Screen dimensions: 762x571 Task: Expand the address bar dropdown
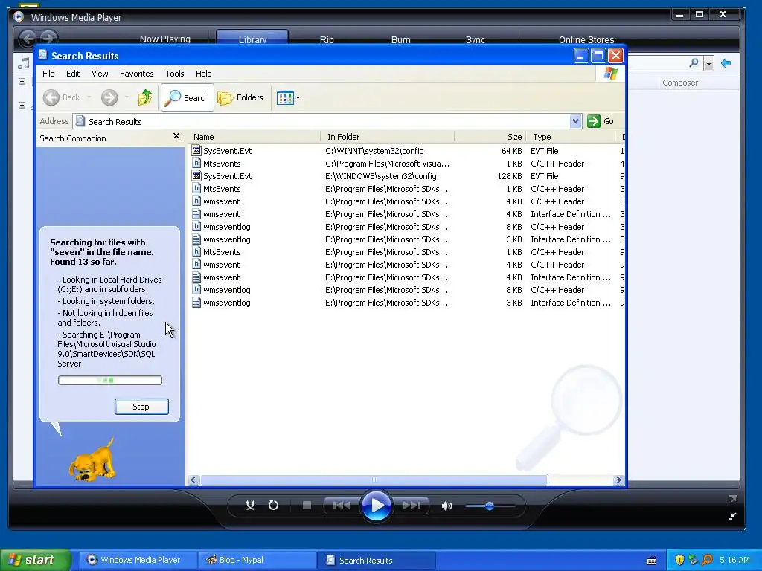coord(575,121)
